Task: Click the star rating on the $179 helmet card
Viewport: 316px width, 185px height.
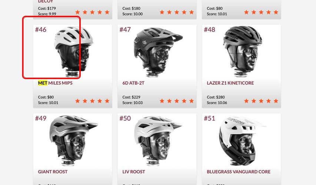Action: point(92,12)
